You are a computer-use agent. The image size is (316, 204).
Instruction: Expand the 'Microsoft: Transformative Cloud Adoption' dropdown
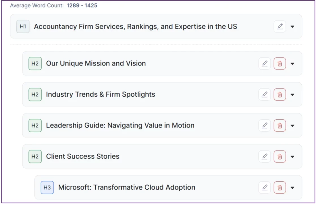point(292,187)
